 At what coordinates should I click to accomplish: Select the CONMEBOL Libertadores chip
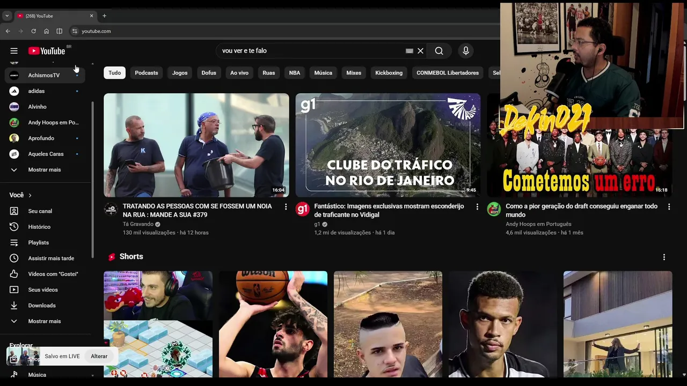point(448,73)
